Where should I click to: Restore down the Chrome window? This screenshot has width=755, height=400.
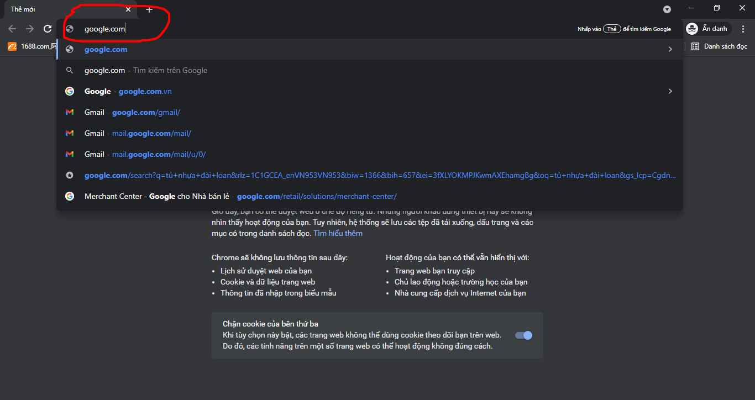pos(717,8)
